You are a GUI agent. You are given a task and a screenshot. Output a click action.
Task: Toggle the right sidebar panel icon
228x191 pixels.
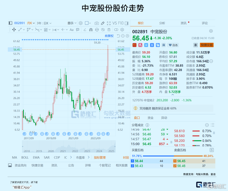click(x=127, y=23)
